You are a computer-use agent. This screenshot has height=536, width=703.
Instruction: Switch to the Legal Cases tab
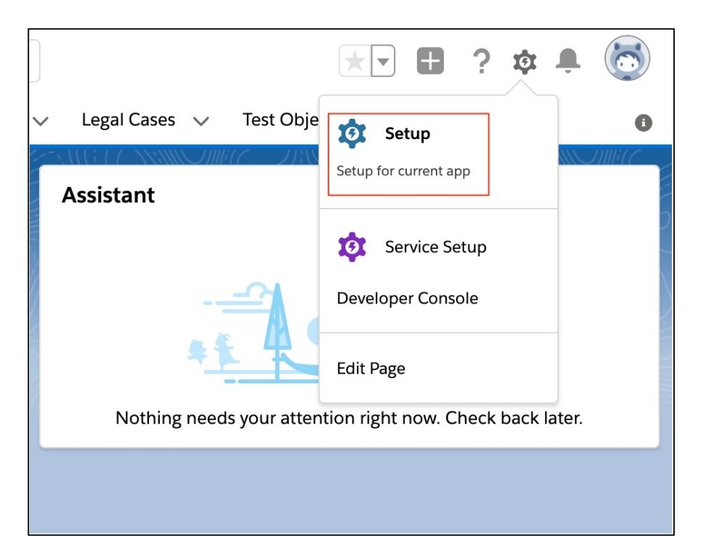130,120
